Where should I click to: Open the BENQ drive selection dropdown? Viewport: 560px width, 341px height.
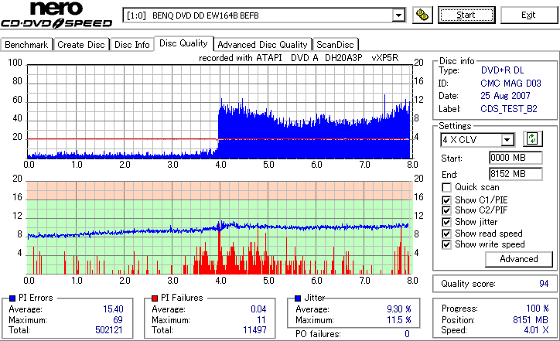pos(398,15)
